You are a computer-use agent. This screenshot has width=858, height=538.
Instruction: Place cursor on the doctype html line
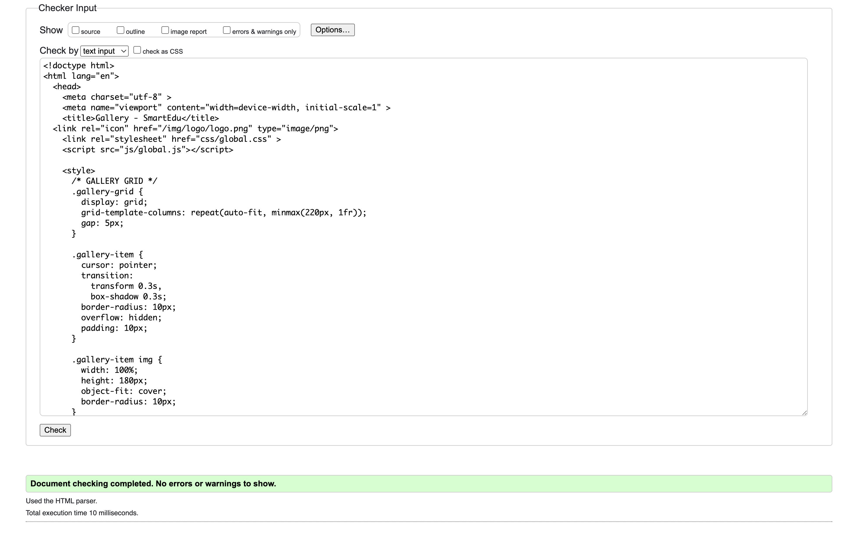coord(79,66)
